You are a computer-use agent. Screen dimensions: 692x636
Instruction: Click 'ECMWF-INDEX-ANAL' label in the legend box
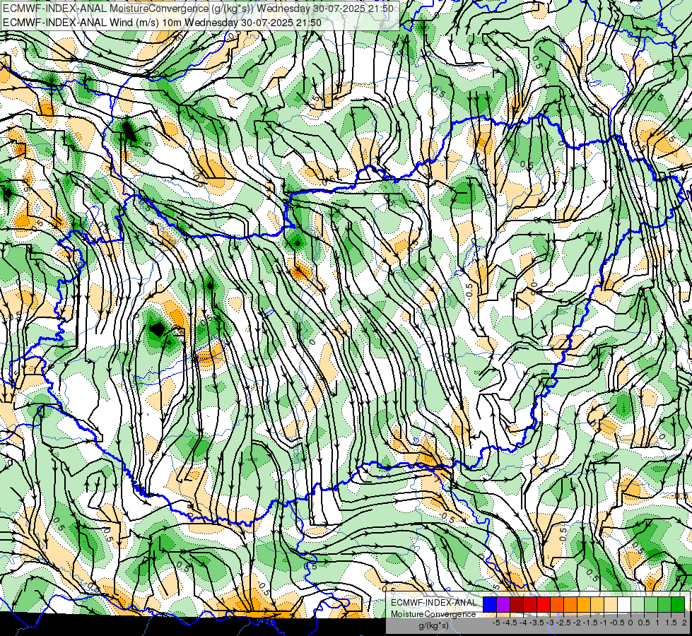pyautogui.click(x=434, y=603)
